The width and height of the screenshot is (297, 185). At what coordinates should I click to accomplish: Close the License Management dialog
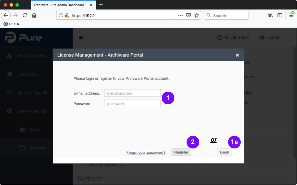[x=237, y=55]
